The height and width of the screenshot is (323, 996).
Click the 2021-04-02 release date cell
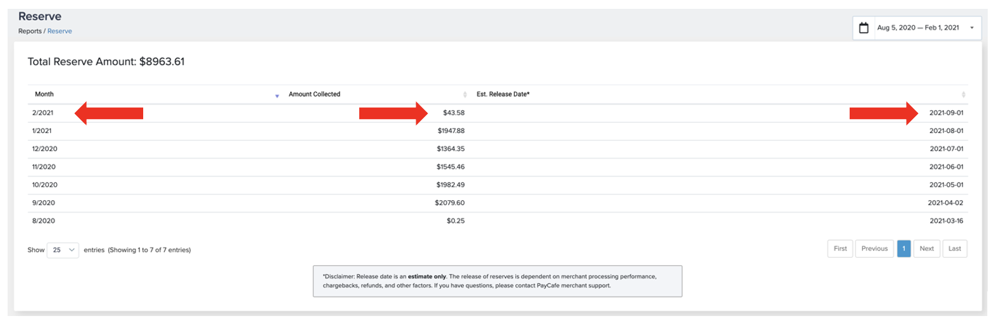(945, 203)
